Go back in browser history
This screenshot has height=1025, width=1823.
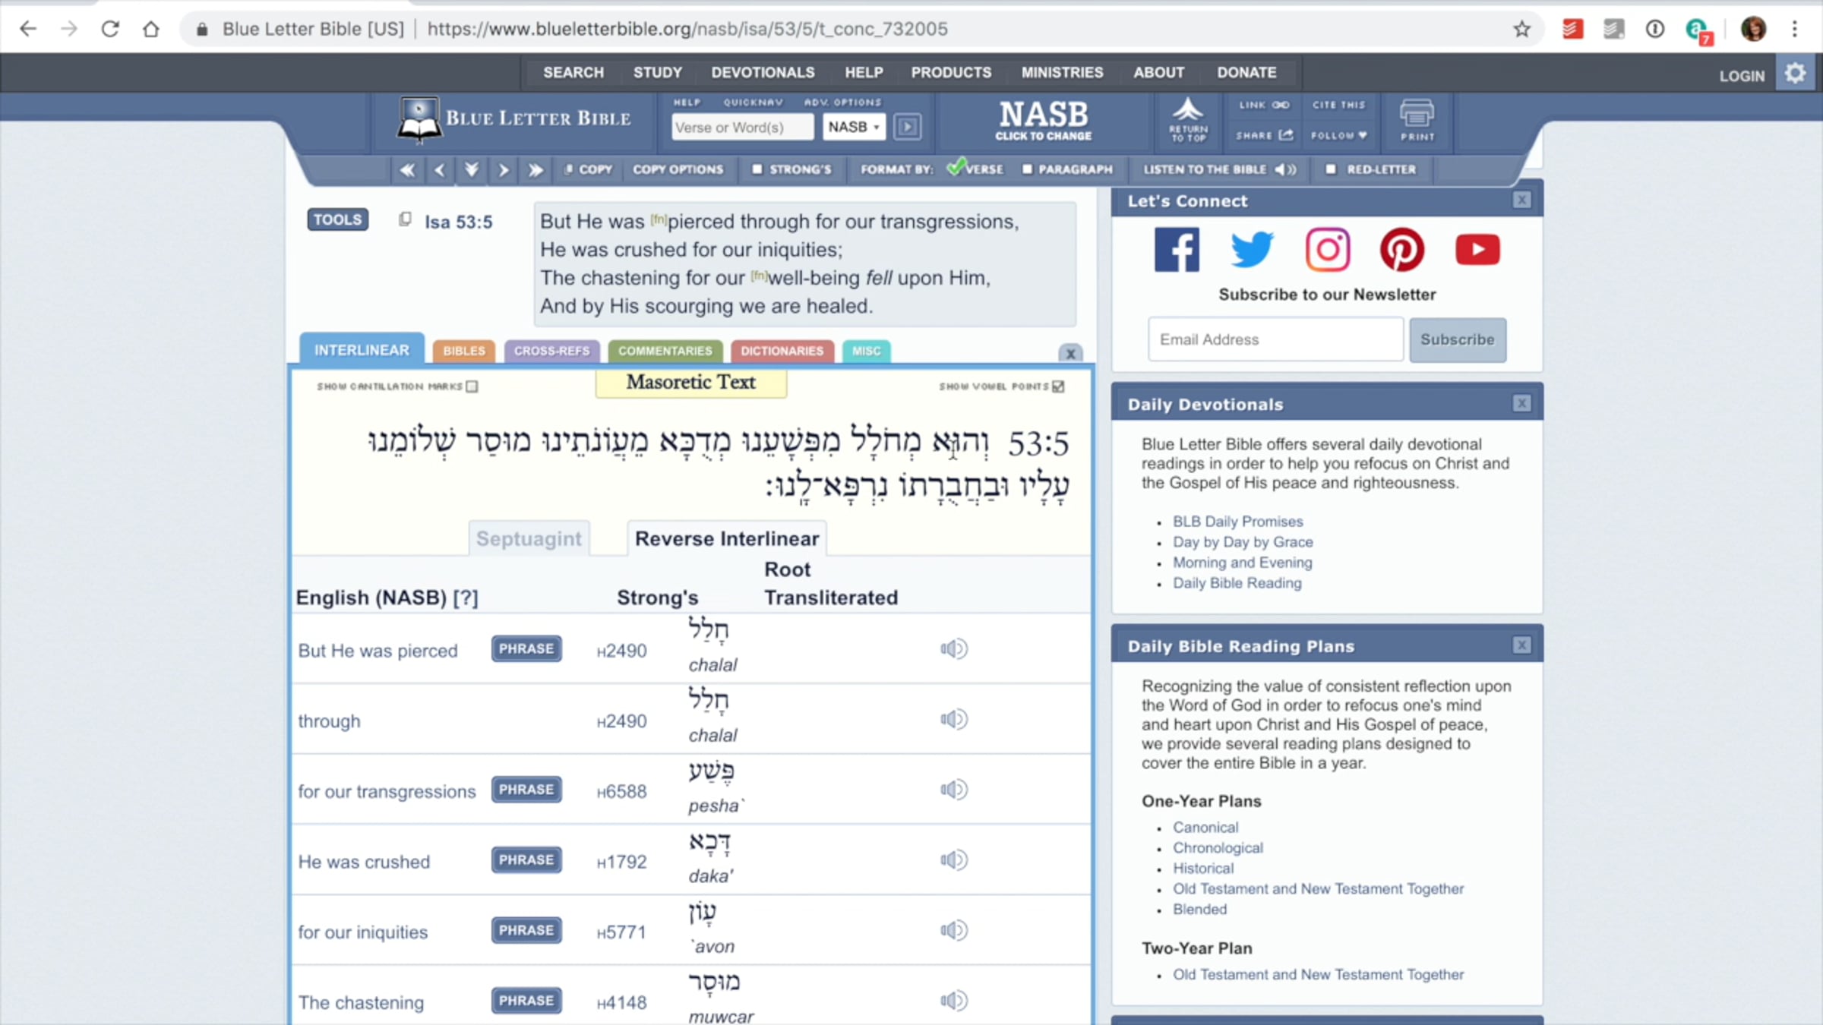[x=28, y=29]
